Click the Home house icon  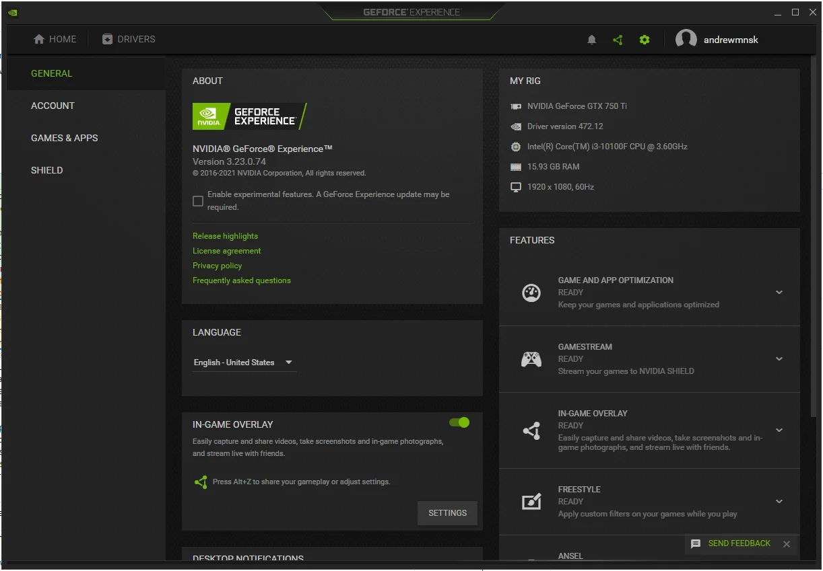coord(39,39)
